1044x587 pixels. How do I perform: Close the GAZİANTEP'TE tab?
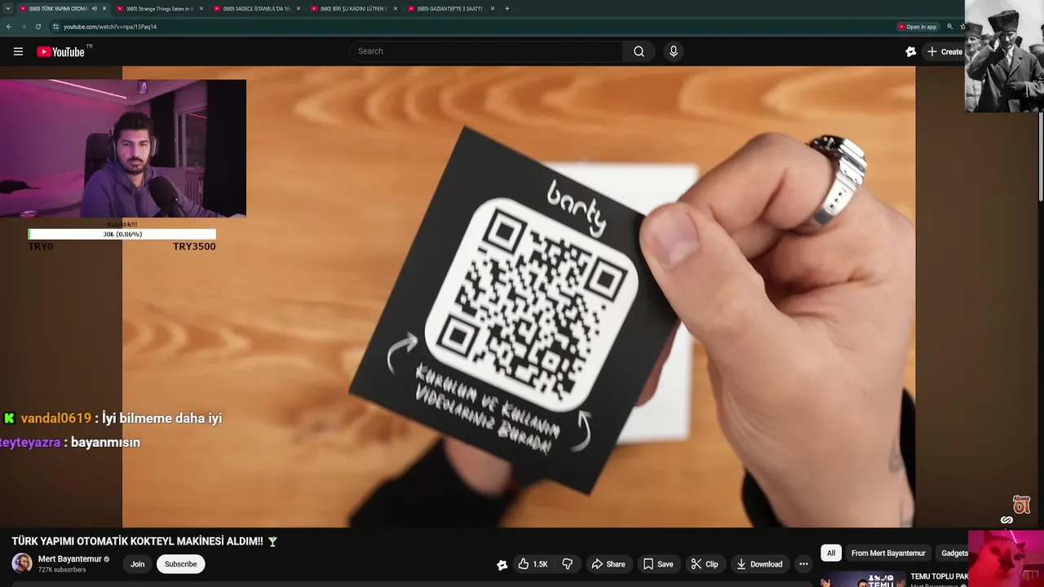492,8
